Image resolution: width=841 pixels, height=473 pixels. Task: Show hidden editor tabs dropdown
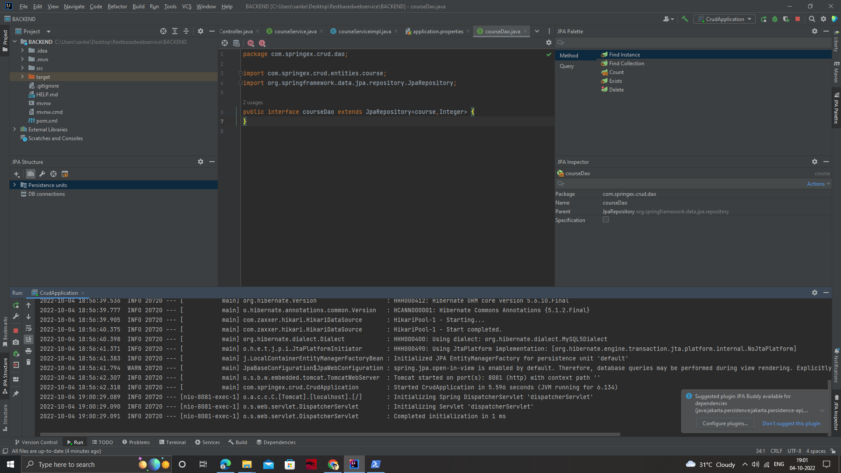coord(537,31)
